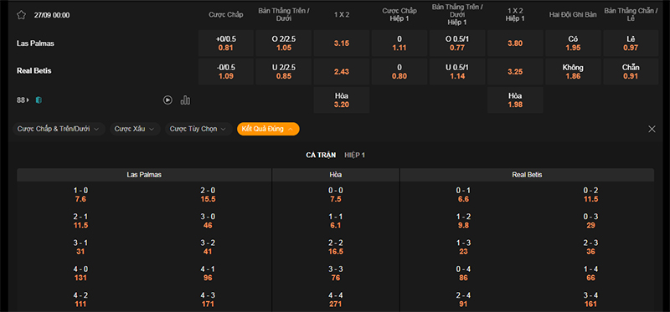This screenshot has height=312, width=670.
Task: Switch to the HIỆP 1 tab
Action: click(354, 155)
